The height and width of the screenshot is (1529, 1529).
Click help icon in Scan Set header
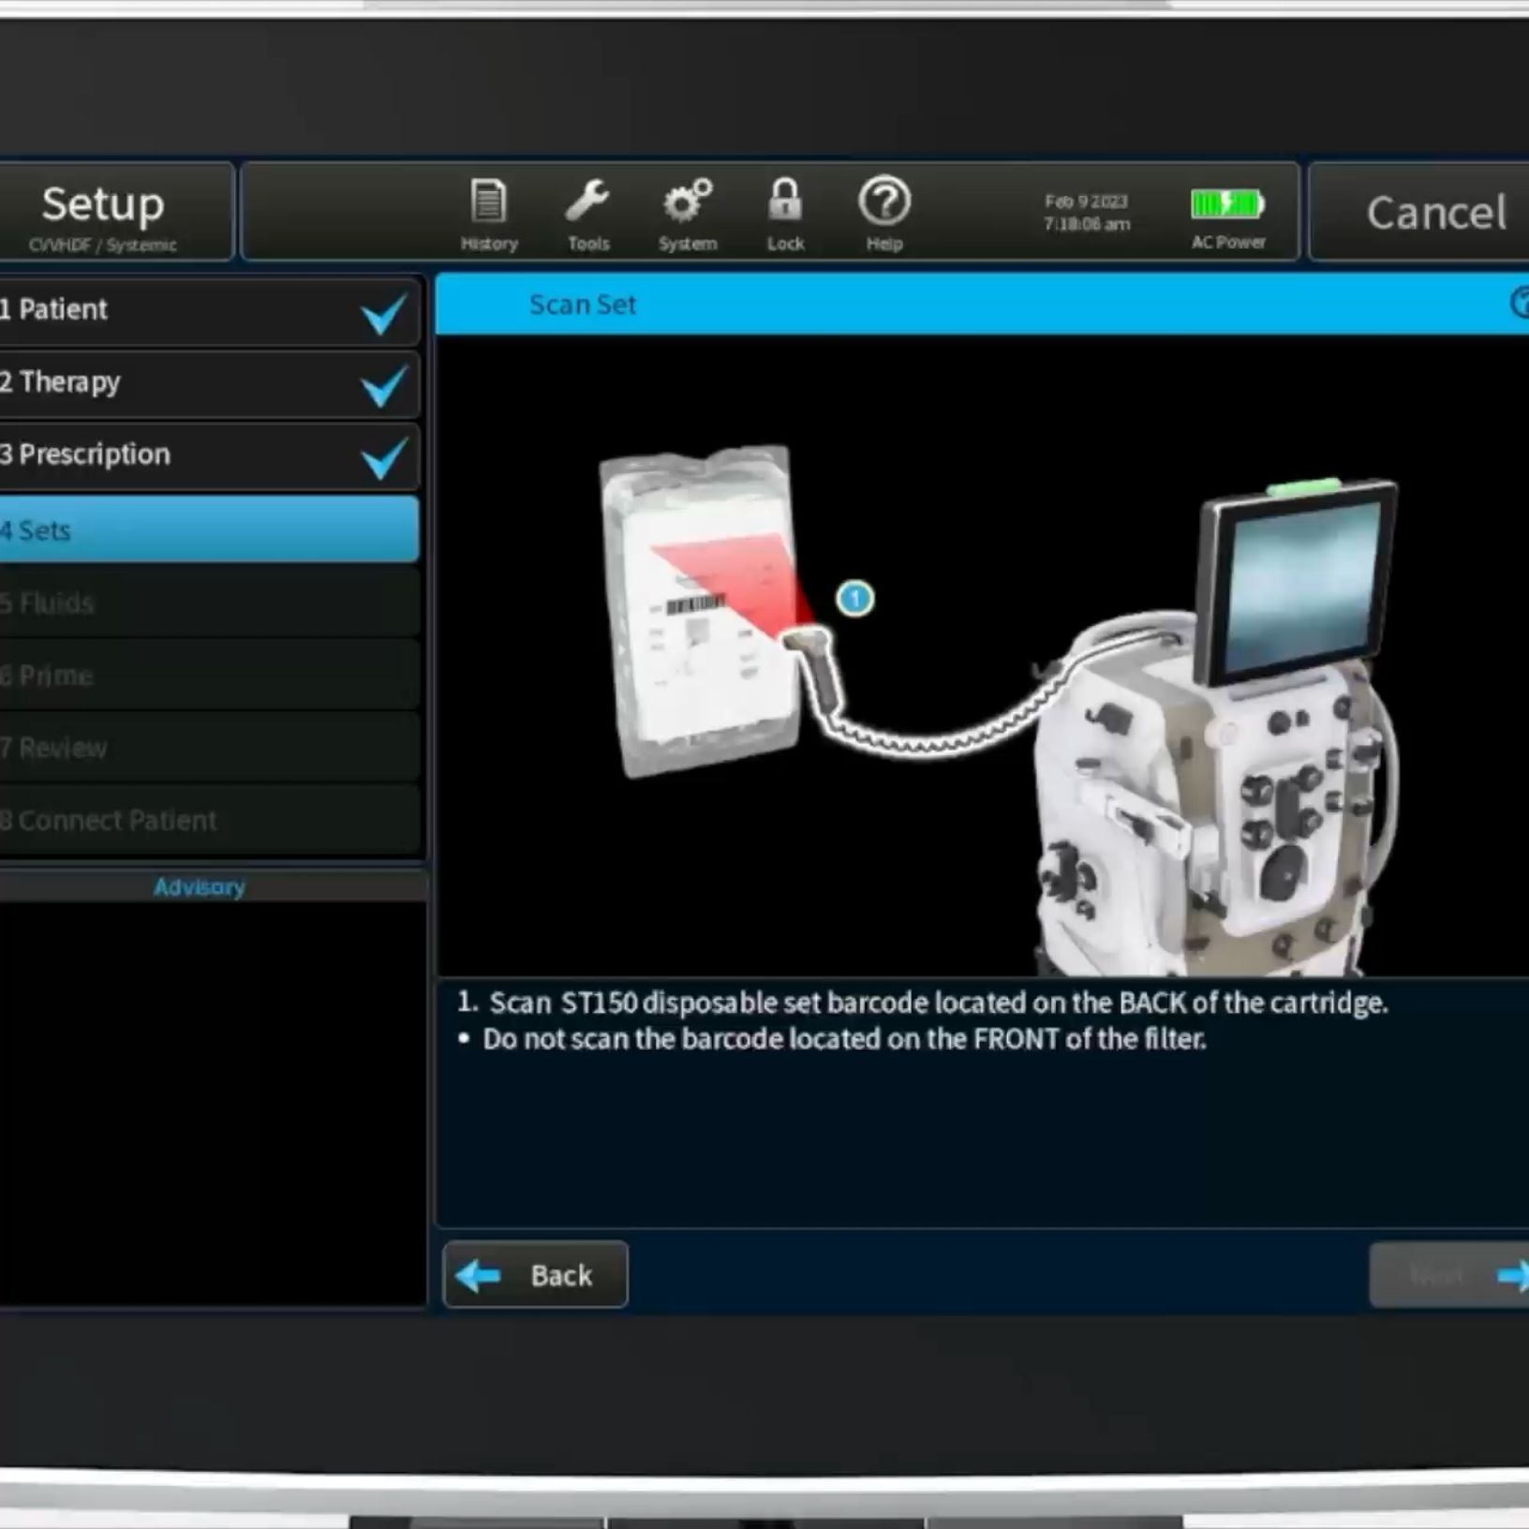(1520, 303)
